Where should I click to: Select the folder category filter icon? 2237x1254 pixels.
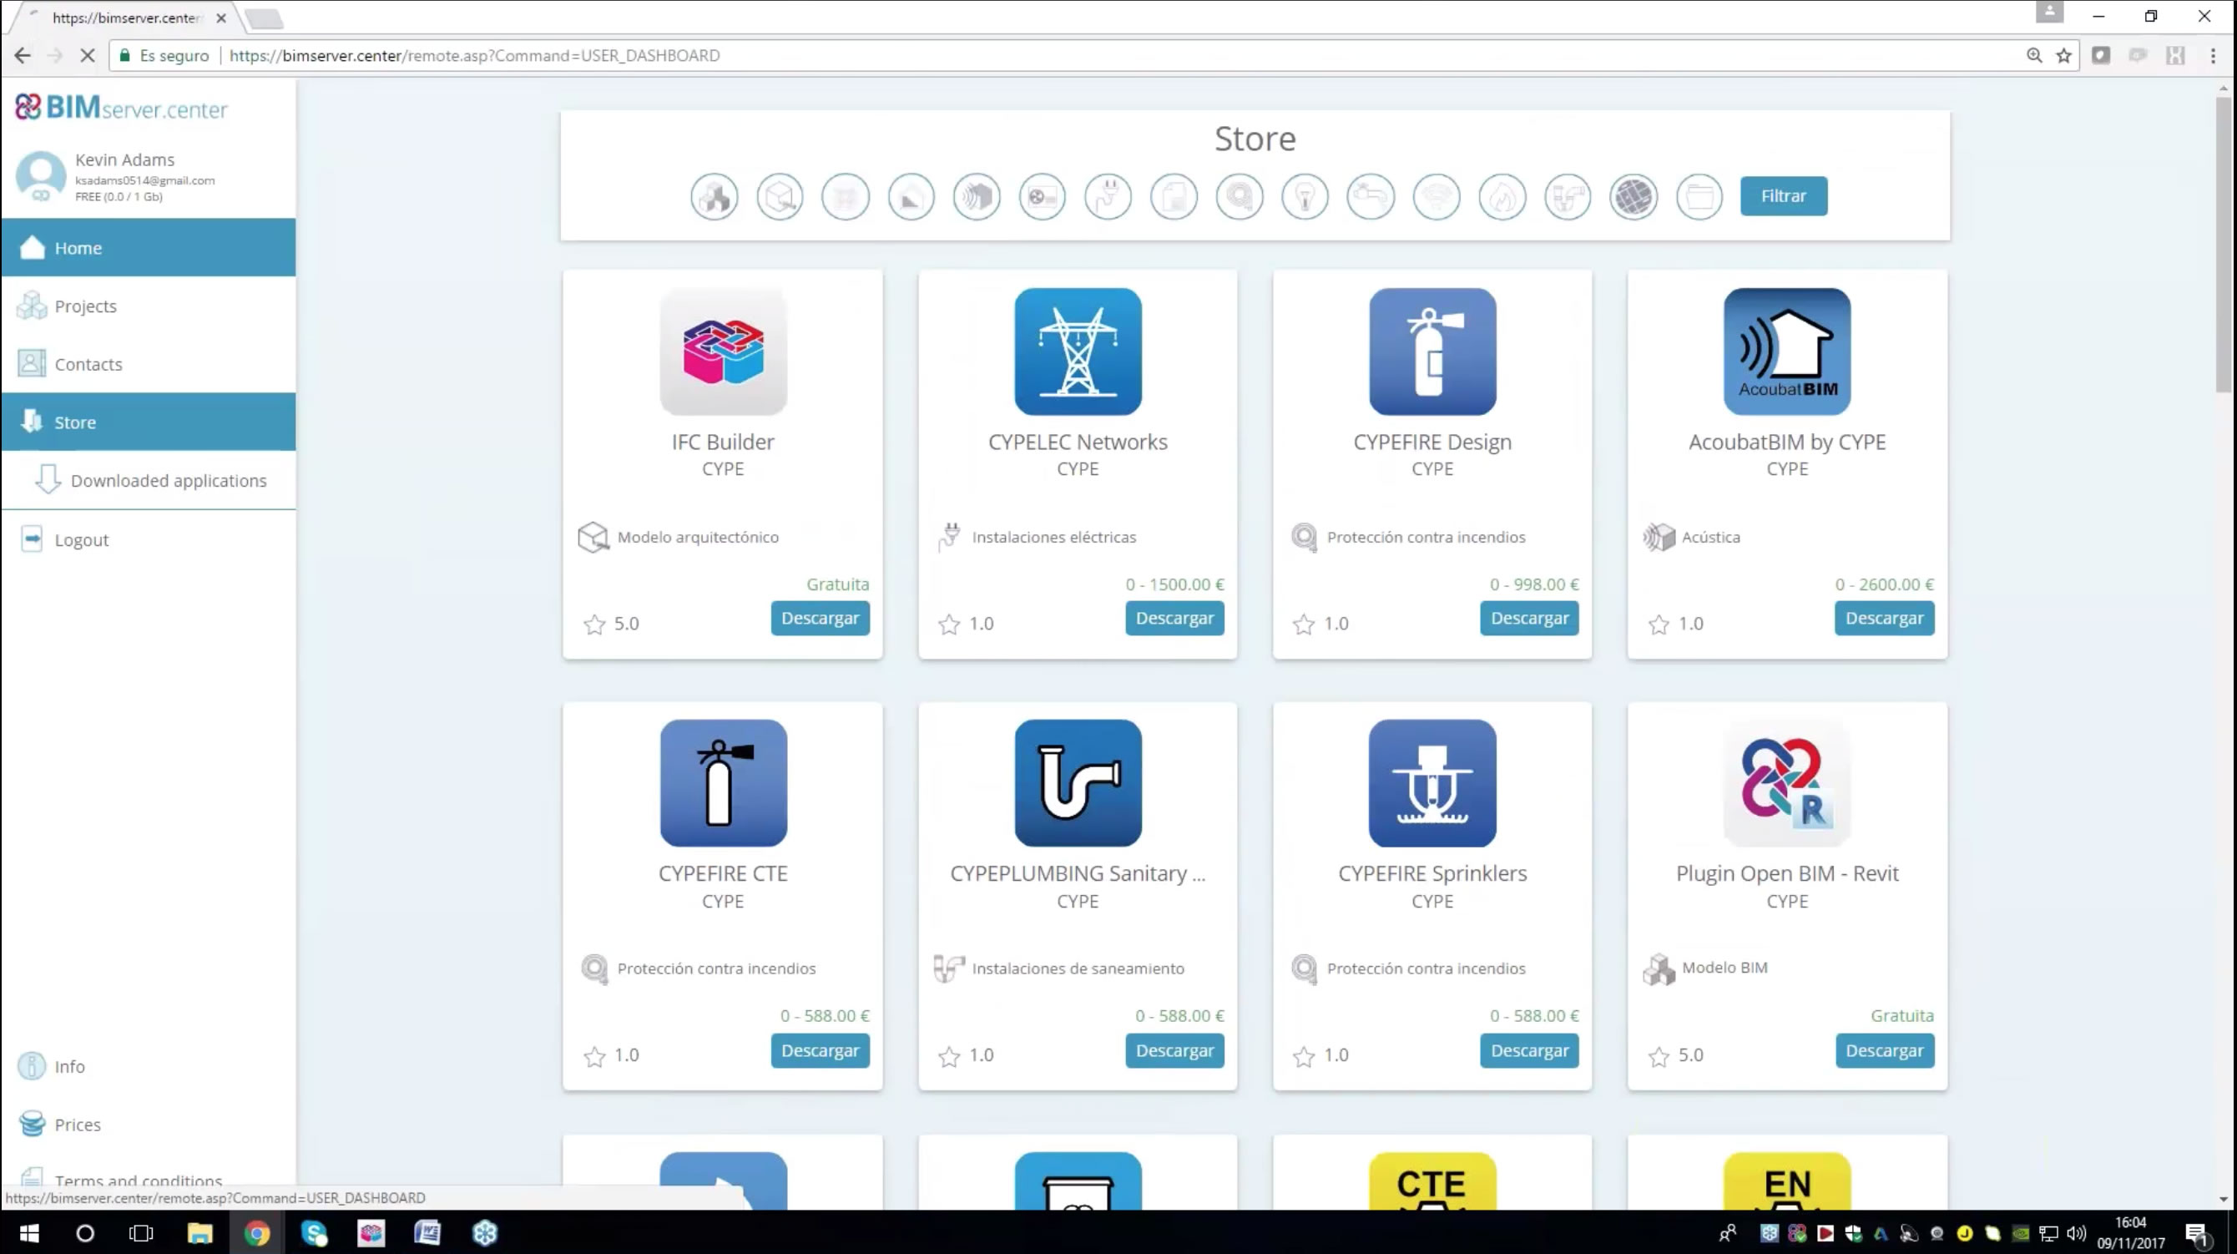pyautogui.click(x=1699, y=197)
